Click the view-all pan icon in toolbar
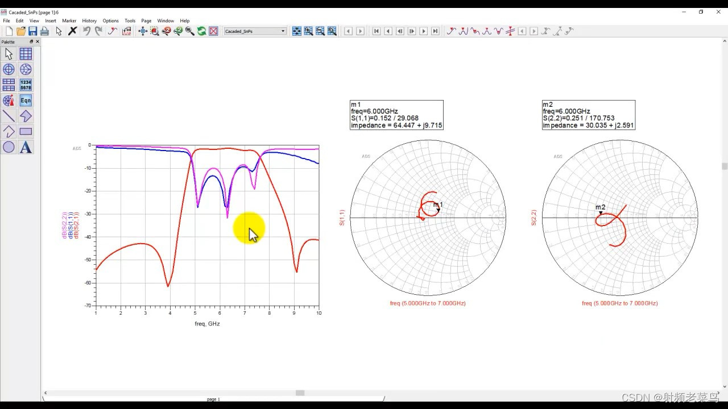Viewport: 728px width, 409px height. point(143,31)
